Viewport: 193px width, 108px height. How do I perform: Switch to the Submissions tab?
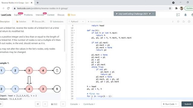click(57, 22)
